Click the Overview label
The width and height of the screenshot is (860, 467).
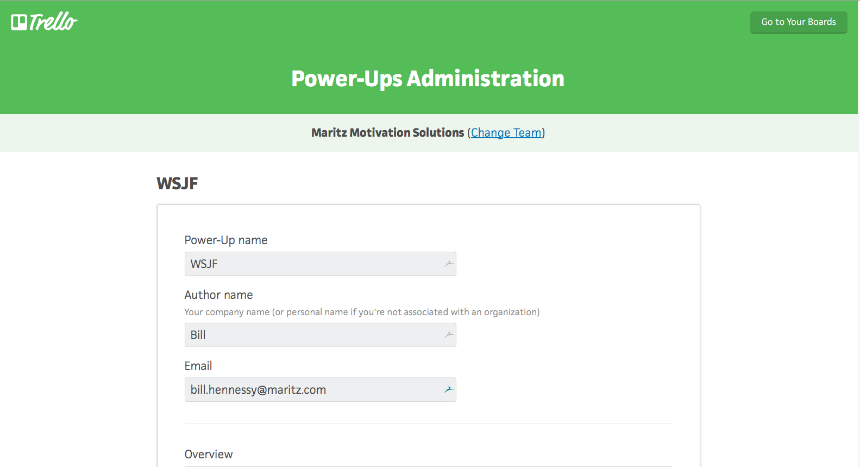(x=209, y=455)
